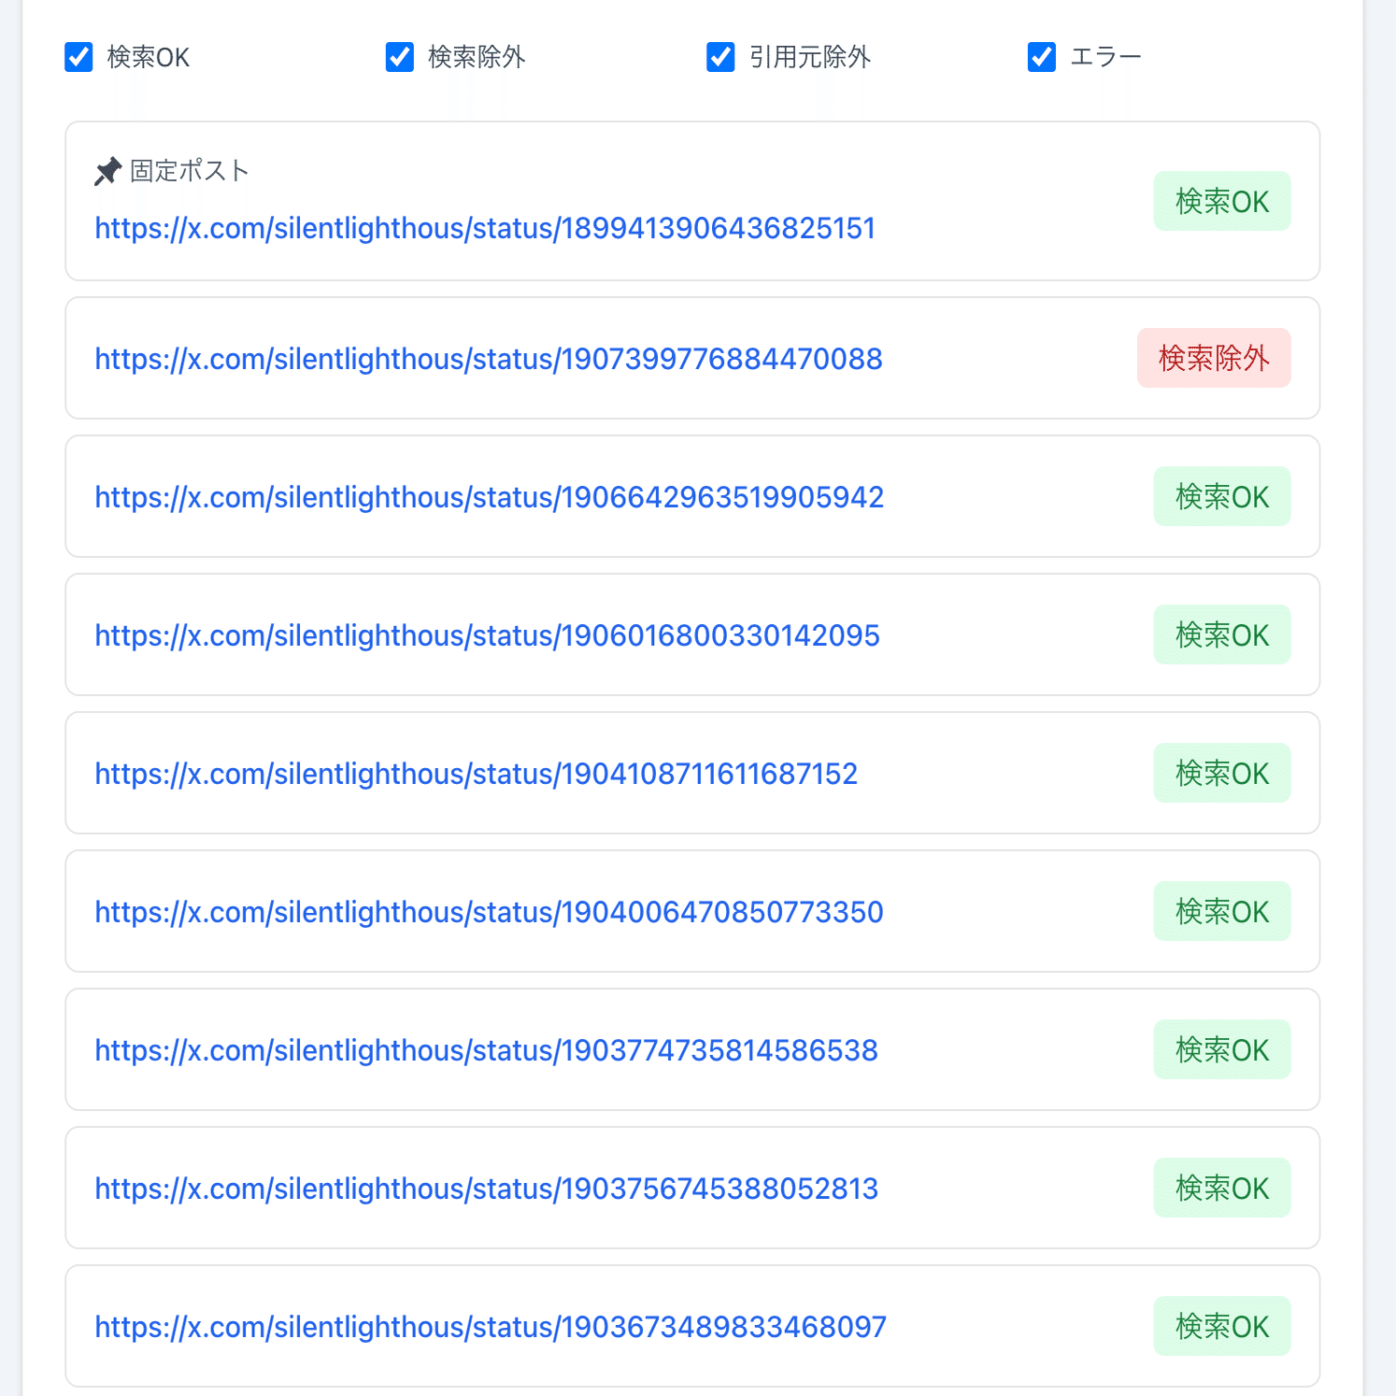This screenshot has width=1396, height=1396.
Task: Toggle the 引用元除外 filter checkbox
Action: (x=720, y=57)
